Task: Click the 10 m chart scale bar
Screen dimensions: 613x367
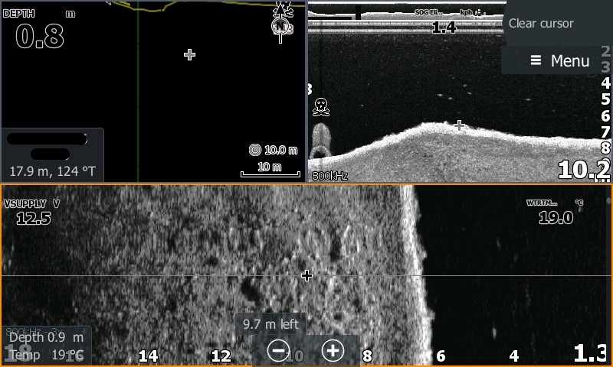Action: coord(268,171)
